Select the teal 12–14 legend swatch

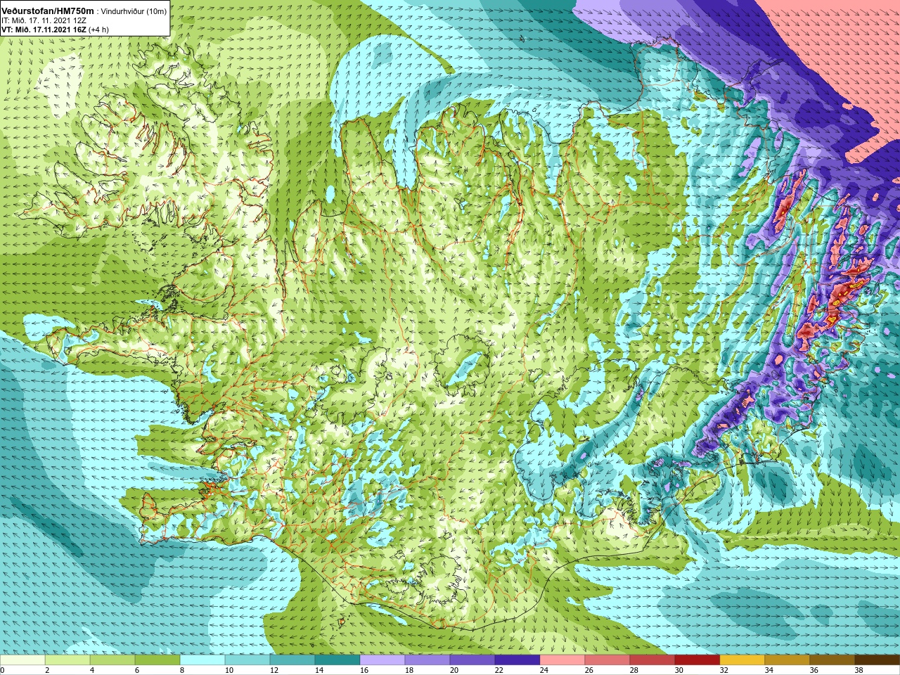click(292, 661)
